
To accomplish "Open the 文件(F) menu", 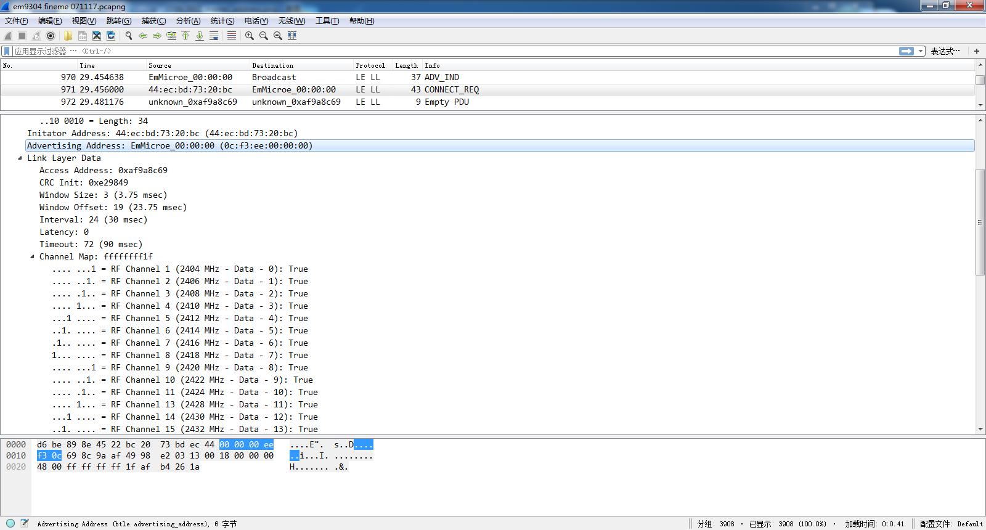I will click(17, 21).
